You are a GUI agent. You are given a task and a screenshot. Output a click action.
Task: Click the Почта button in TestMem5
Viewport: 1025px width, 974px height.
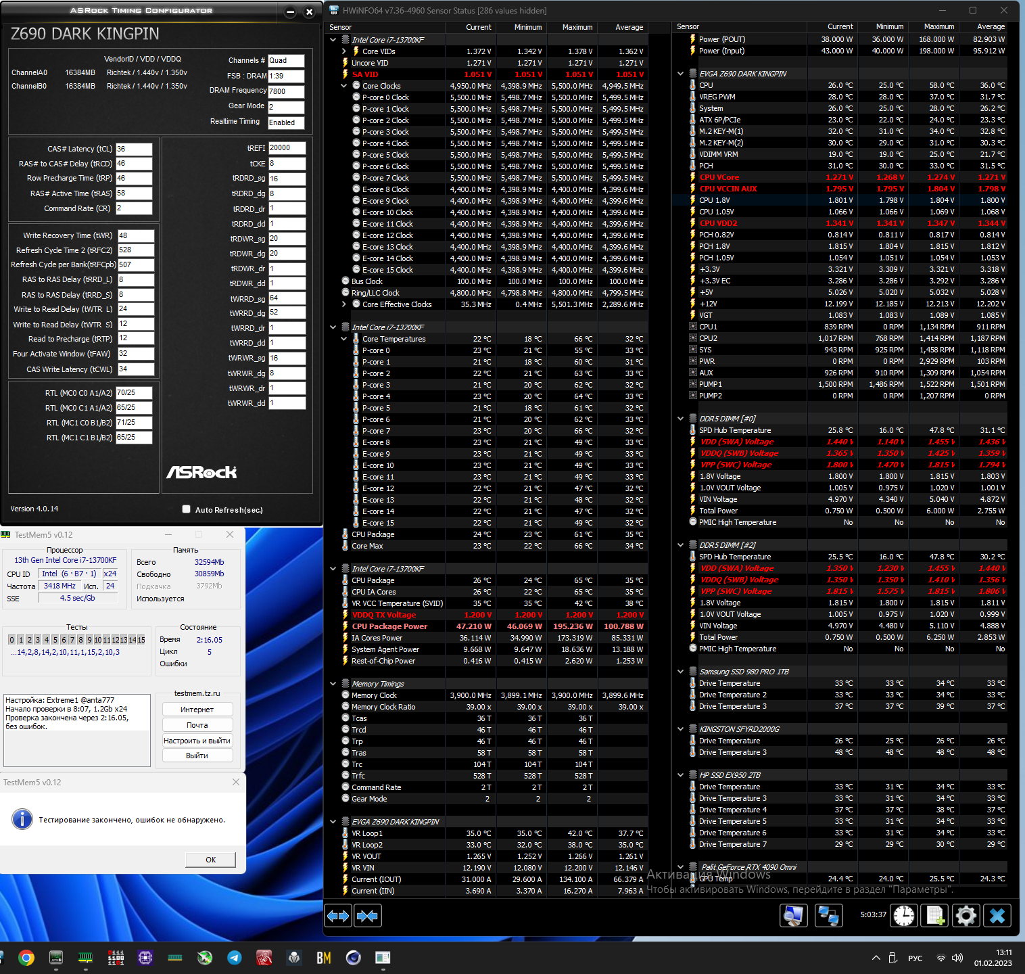pyautogui.click(x=197, y=725)
